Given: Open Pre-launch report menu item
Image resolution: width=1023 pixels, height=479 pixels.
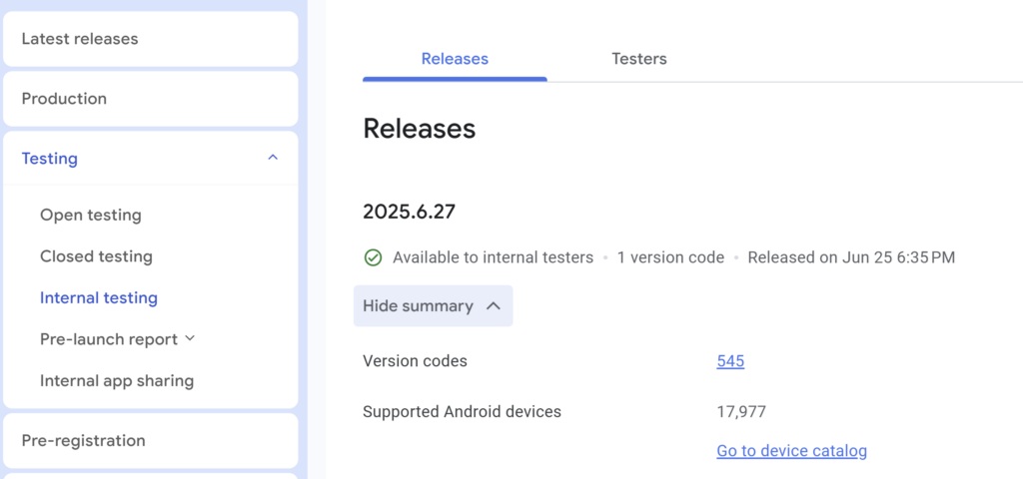Looking at the screenshot, I should (x=108, y=339).
